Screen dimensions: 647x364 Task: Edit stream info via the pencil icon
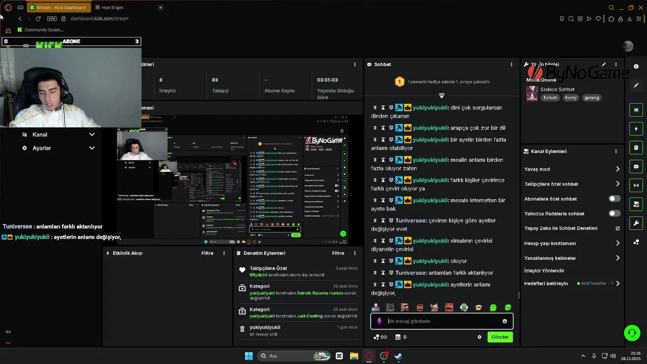(604, 64)
